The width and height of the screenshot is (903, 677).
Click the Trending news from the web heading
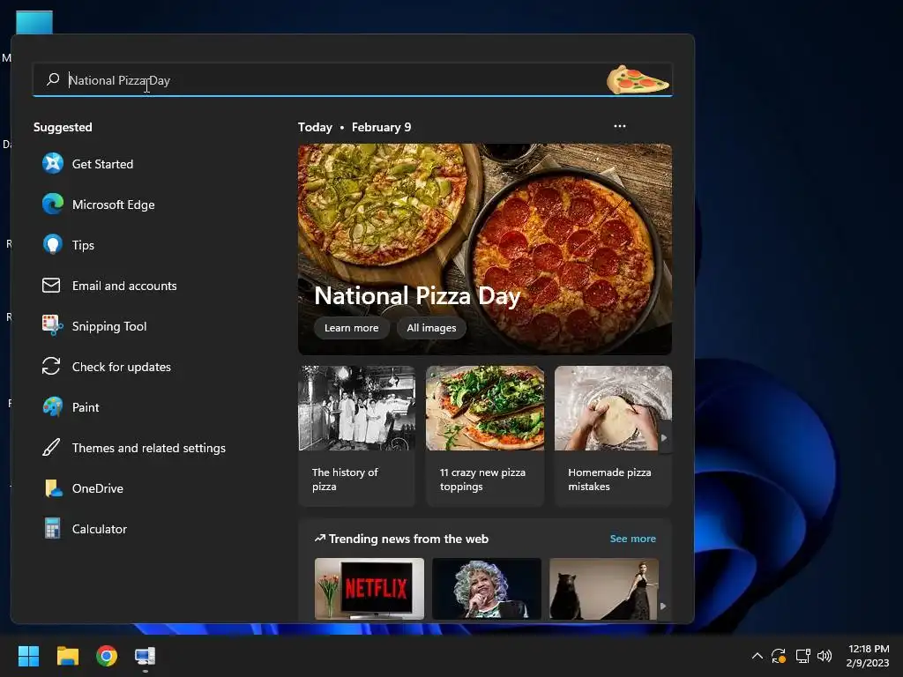pos(408,539)
